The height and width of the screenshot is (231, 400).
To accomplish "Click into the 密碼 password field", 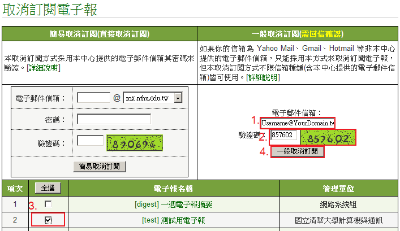I will point(114,119).
